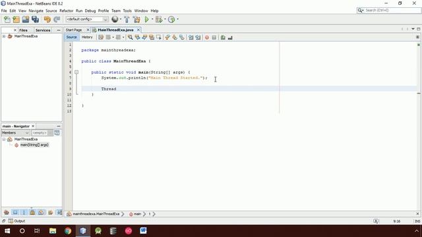Viewport: 422px width, 237px height.
Task: Switch to the Start Page tab
Action: [74, 30]
